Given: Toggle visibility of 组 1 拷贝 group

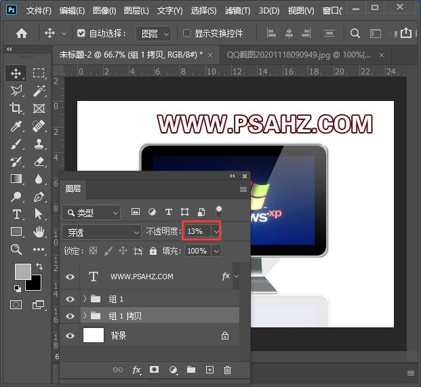Looking at the screenshot, I should 70,316.
